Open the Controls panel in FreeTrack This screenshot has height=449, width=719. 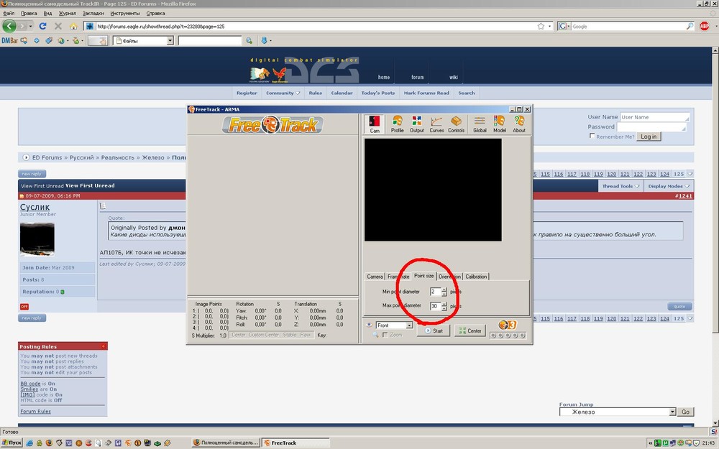456,124
